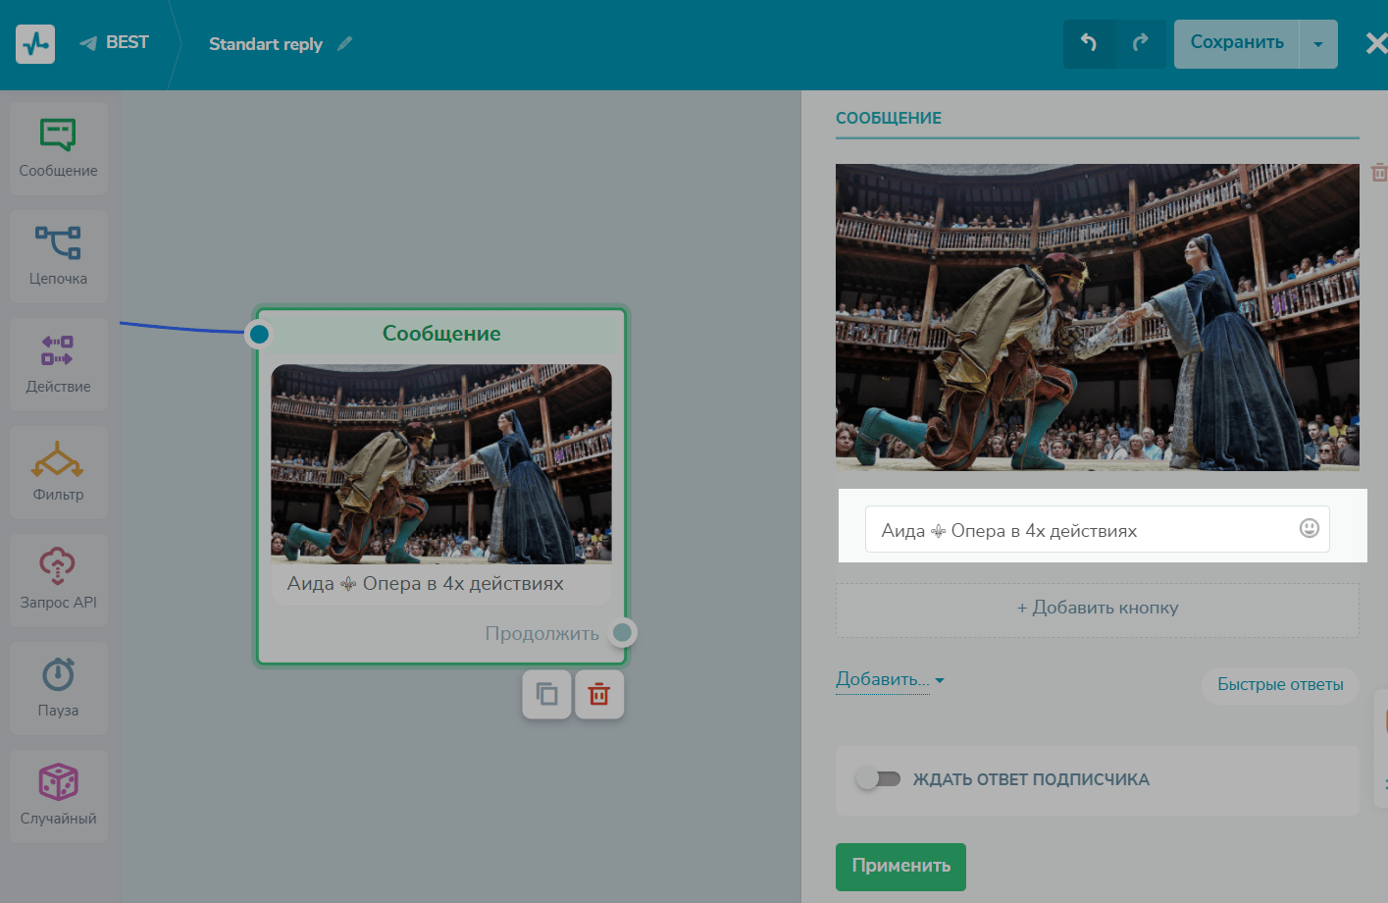Viewport: 1388px width, 903px height.
Task: Click the Продолжить output connector dot
Action: [x=622, y=632]
